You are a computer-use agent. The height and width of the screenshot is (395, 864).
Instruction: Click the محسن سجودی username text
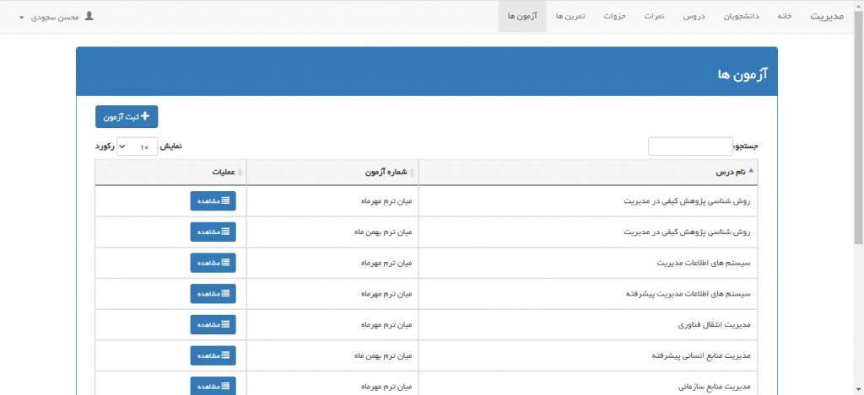coord(54,17)
